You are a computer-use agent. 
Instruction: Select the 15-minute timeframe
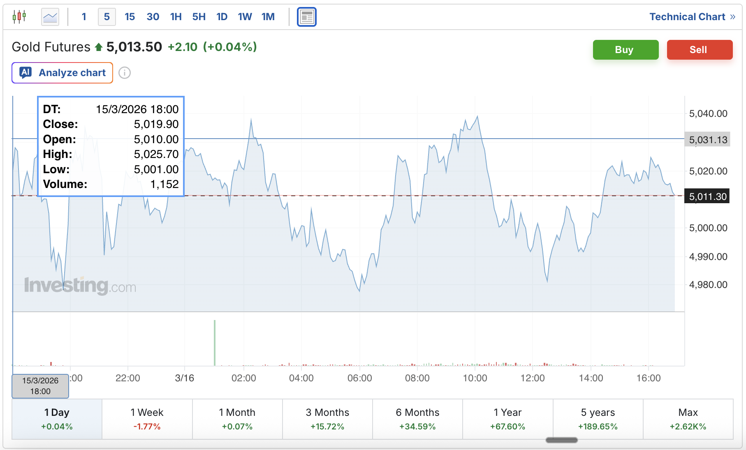point(130,16)
